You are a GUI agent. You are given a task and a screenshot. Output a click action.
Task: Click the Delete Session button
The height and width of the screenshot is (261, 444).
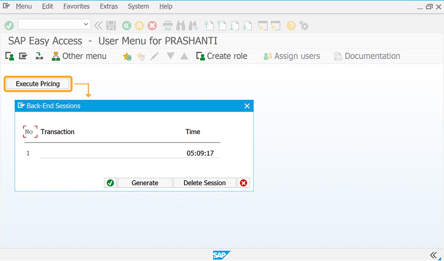click(205, 183)
